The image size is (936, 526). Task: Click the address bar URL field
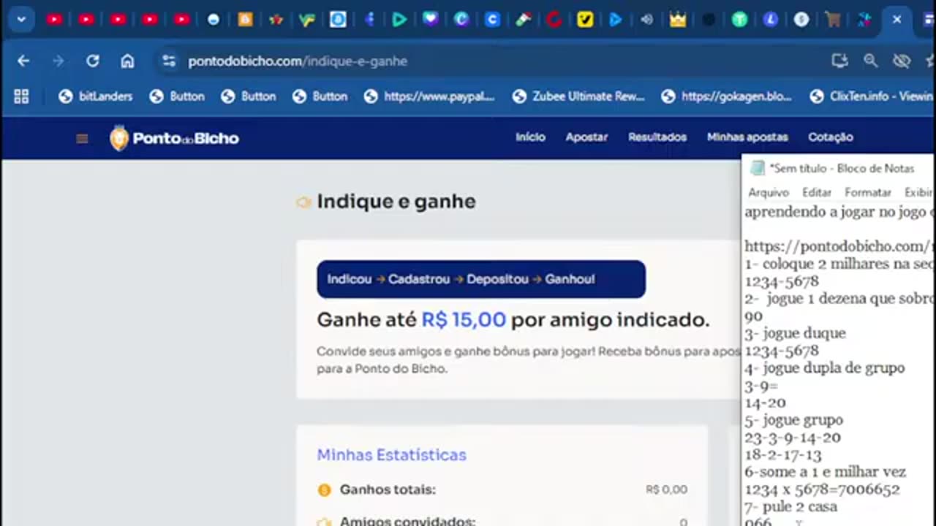[x=298, y=61]
